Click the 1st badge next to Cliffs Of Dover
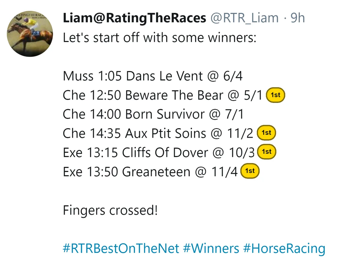The width and height of the screenshot is (360, 263). pos(267,152)
